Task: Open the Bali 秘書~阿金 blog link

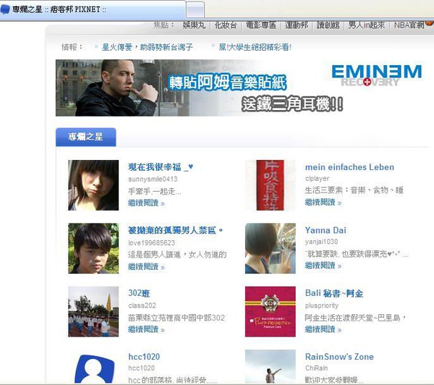Action: (334, 293)
